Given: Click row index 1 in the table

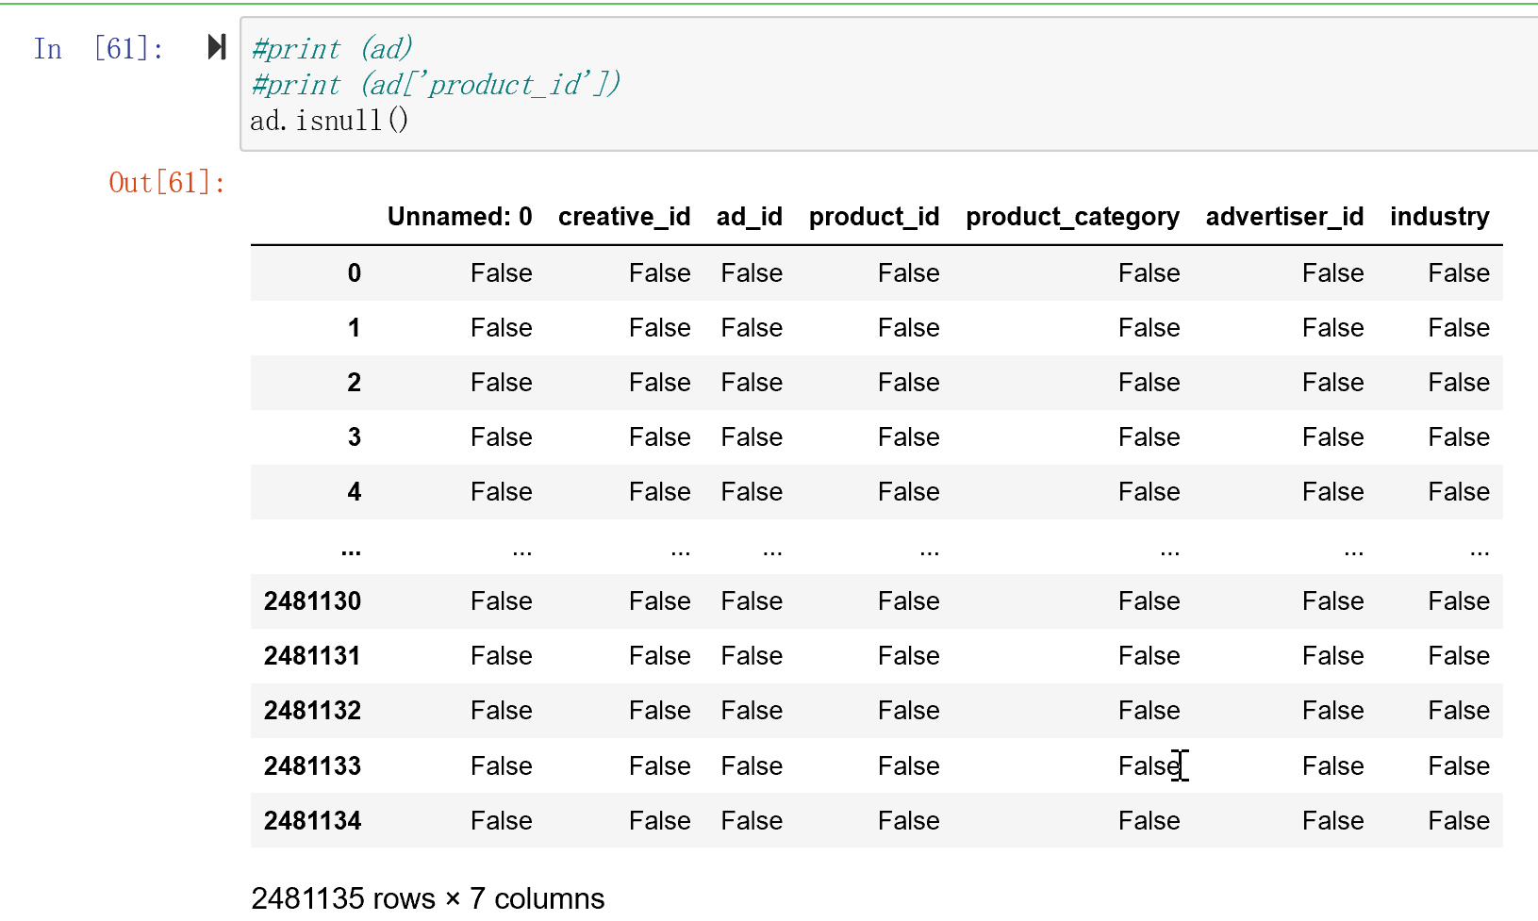Looking at the screenshot, I should [x=355, y=328].
